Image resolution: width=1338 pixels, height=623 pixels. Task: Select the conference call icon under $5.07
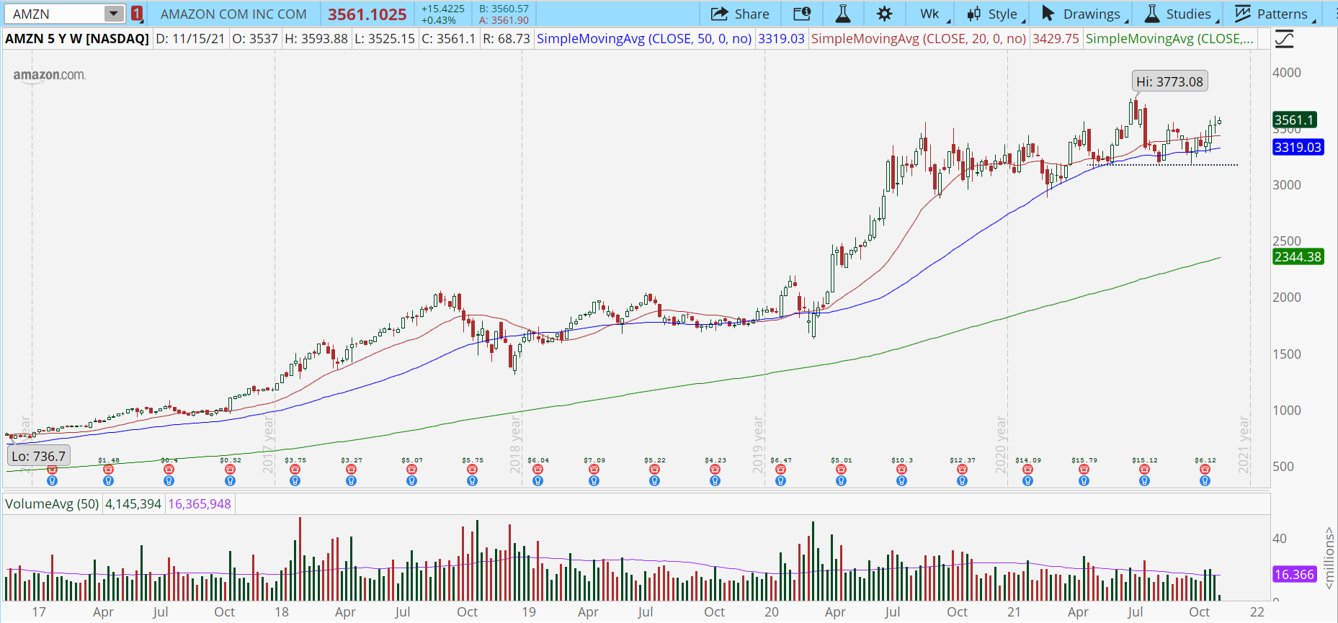(x=411, y=470)
